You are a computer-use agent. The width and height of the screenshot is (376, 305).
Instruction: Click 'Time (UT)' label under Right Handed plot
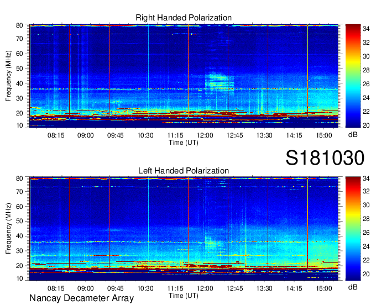tap(184, 143)
